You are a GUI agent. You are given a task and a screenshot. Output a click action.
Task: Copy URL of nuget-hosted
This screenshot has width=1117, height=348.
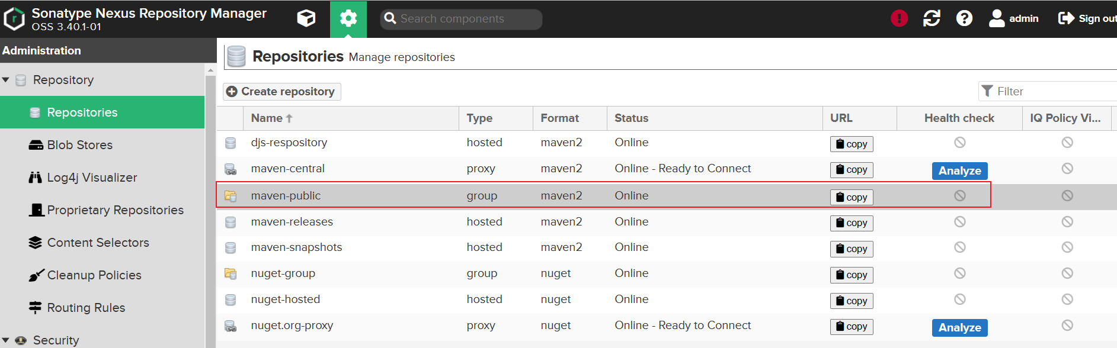[852, 301]
